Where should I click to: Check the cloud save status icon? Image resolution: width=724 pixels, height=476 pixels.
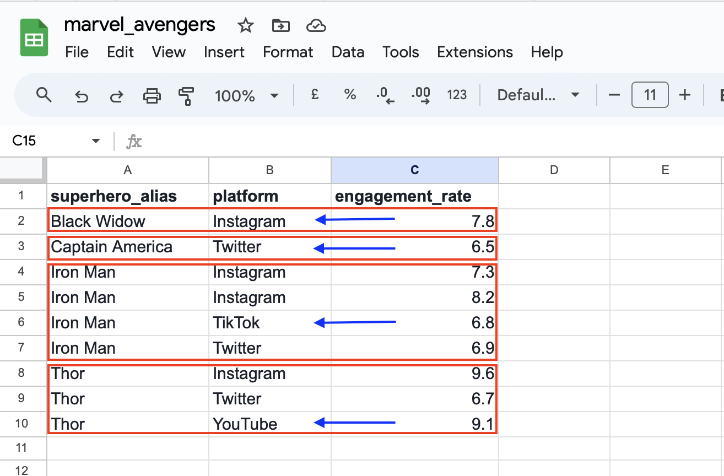316,25
